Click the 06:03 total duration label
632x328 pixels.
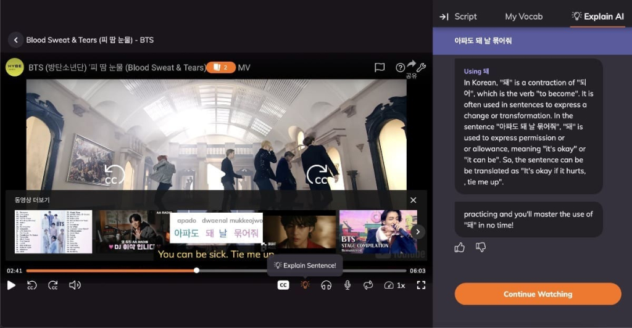click(418, 271)
